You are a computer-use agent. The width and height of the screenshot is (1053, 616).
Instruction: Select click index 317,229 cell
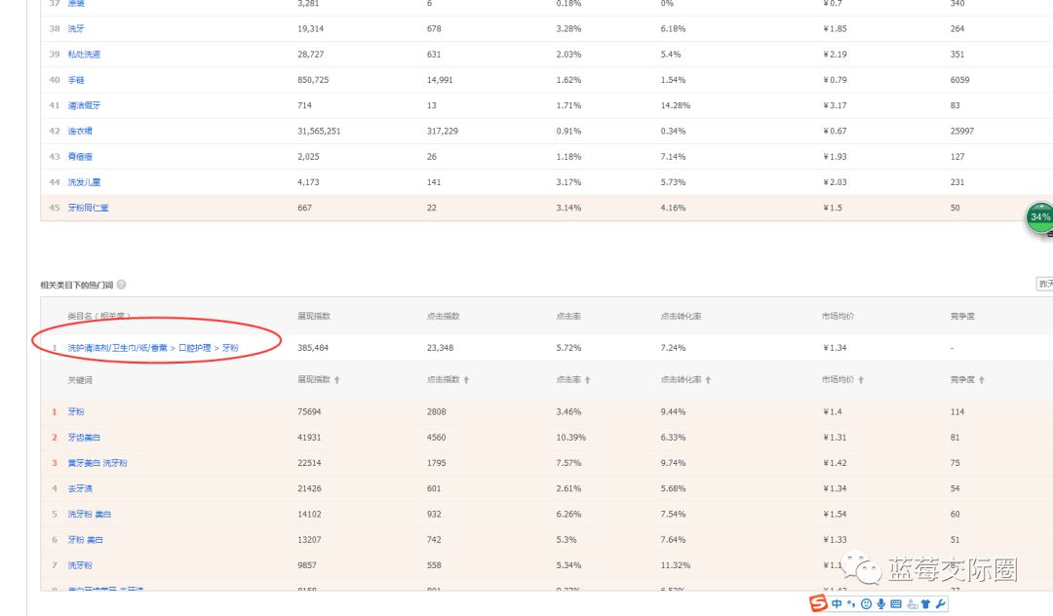pos(443,131)
